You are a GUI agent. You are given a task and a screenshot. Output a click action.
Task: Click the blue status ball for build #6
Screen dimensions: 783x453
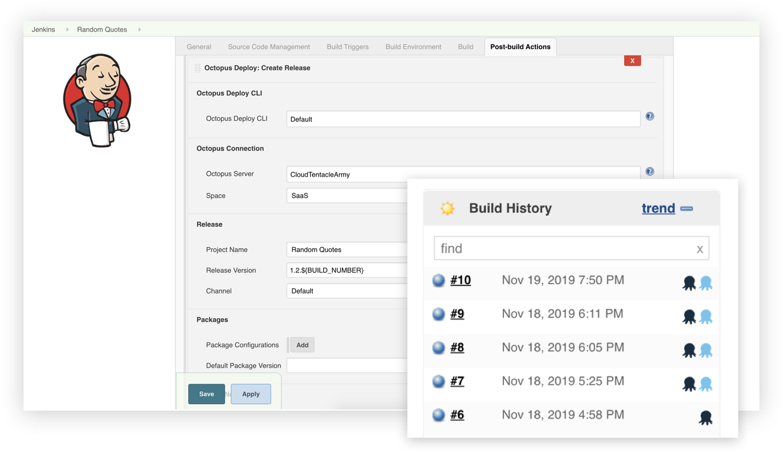click(x=439, y=415)
